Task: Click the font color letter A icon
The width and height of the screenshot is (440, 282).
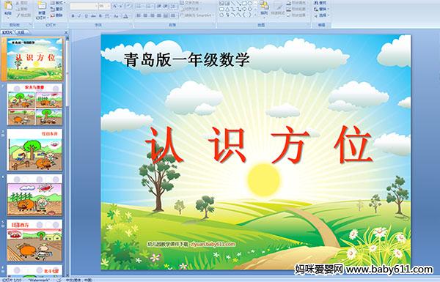Action: click(125, 16)
